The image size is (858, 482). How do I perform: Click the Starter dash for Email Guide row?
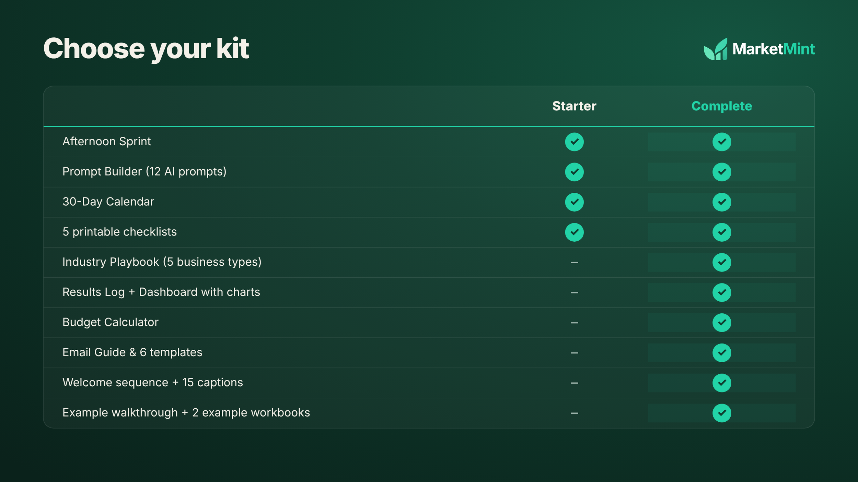click(x=574, y=353)
